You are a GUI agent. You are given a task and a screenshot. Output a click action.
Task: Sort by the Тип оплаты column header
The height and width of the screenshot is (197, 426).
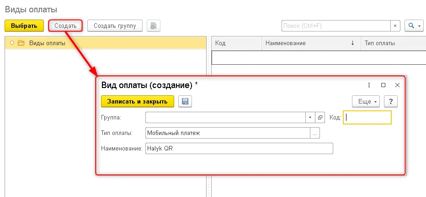click(394, 43)
